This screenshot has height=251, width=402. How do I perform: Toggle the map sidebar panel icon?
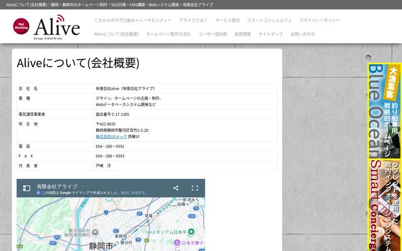pos(26,188)
